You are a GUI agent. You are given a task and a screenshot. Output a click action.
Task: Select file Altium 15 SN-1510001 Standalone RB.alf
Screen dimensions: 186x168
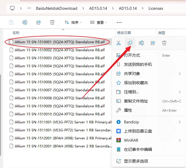click(60, 42)
